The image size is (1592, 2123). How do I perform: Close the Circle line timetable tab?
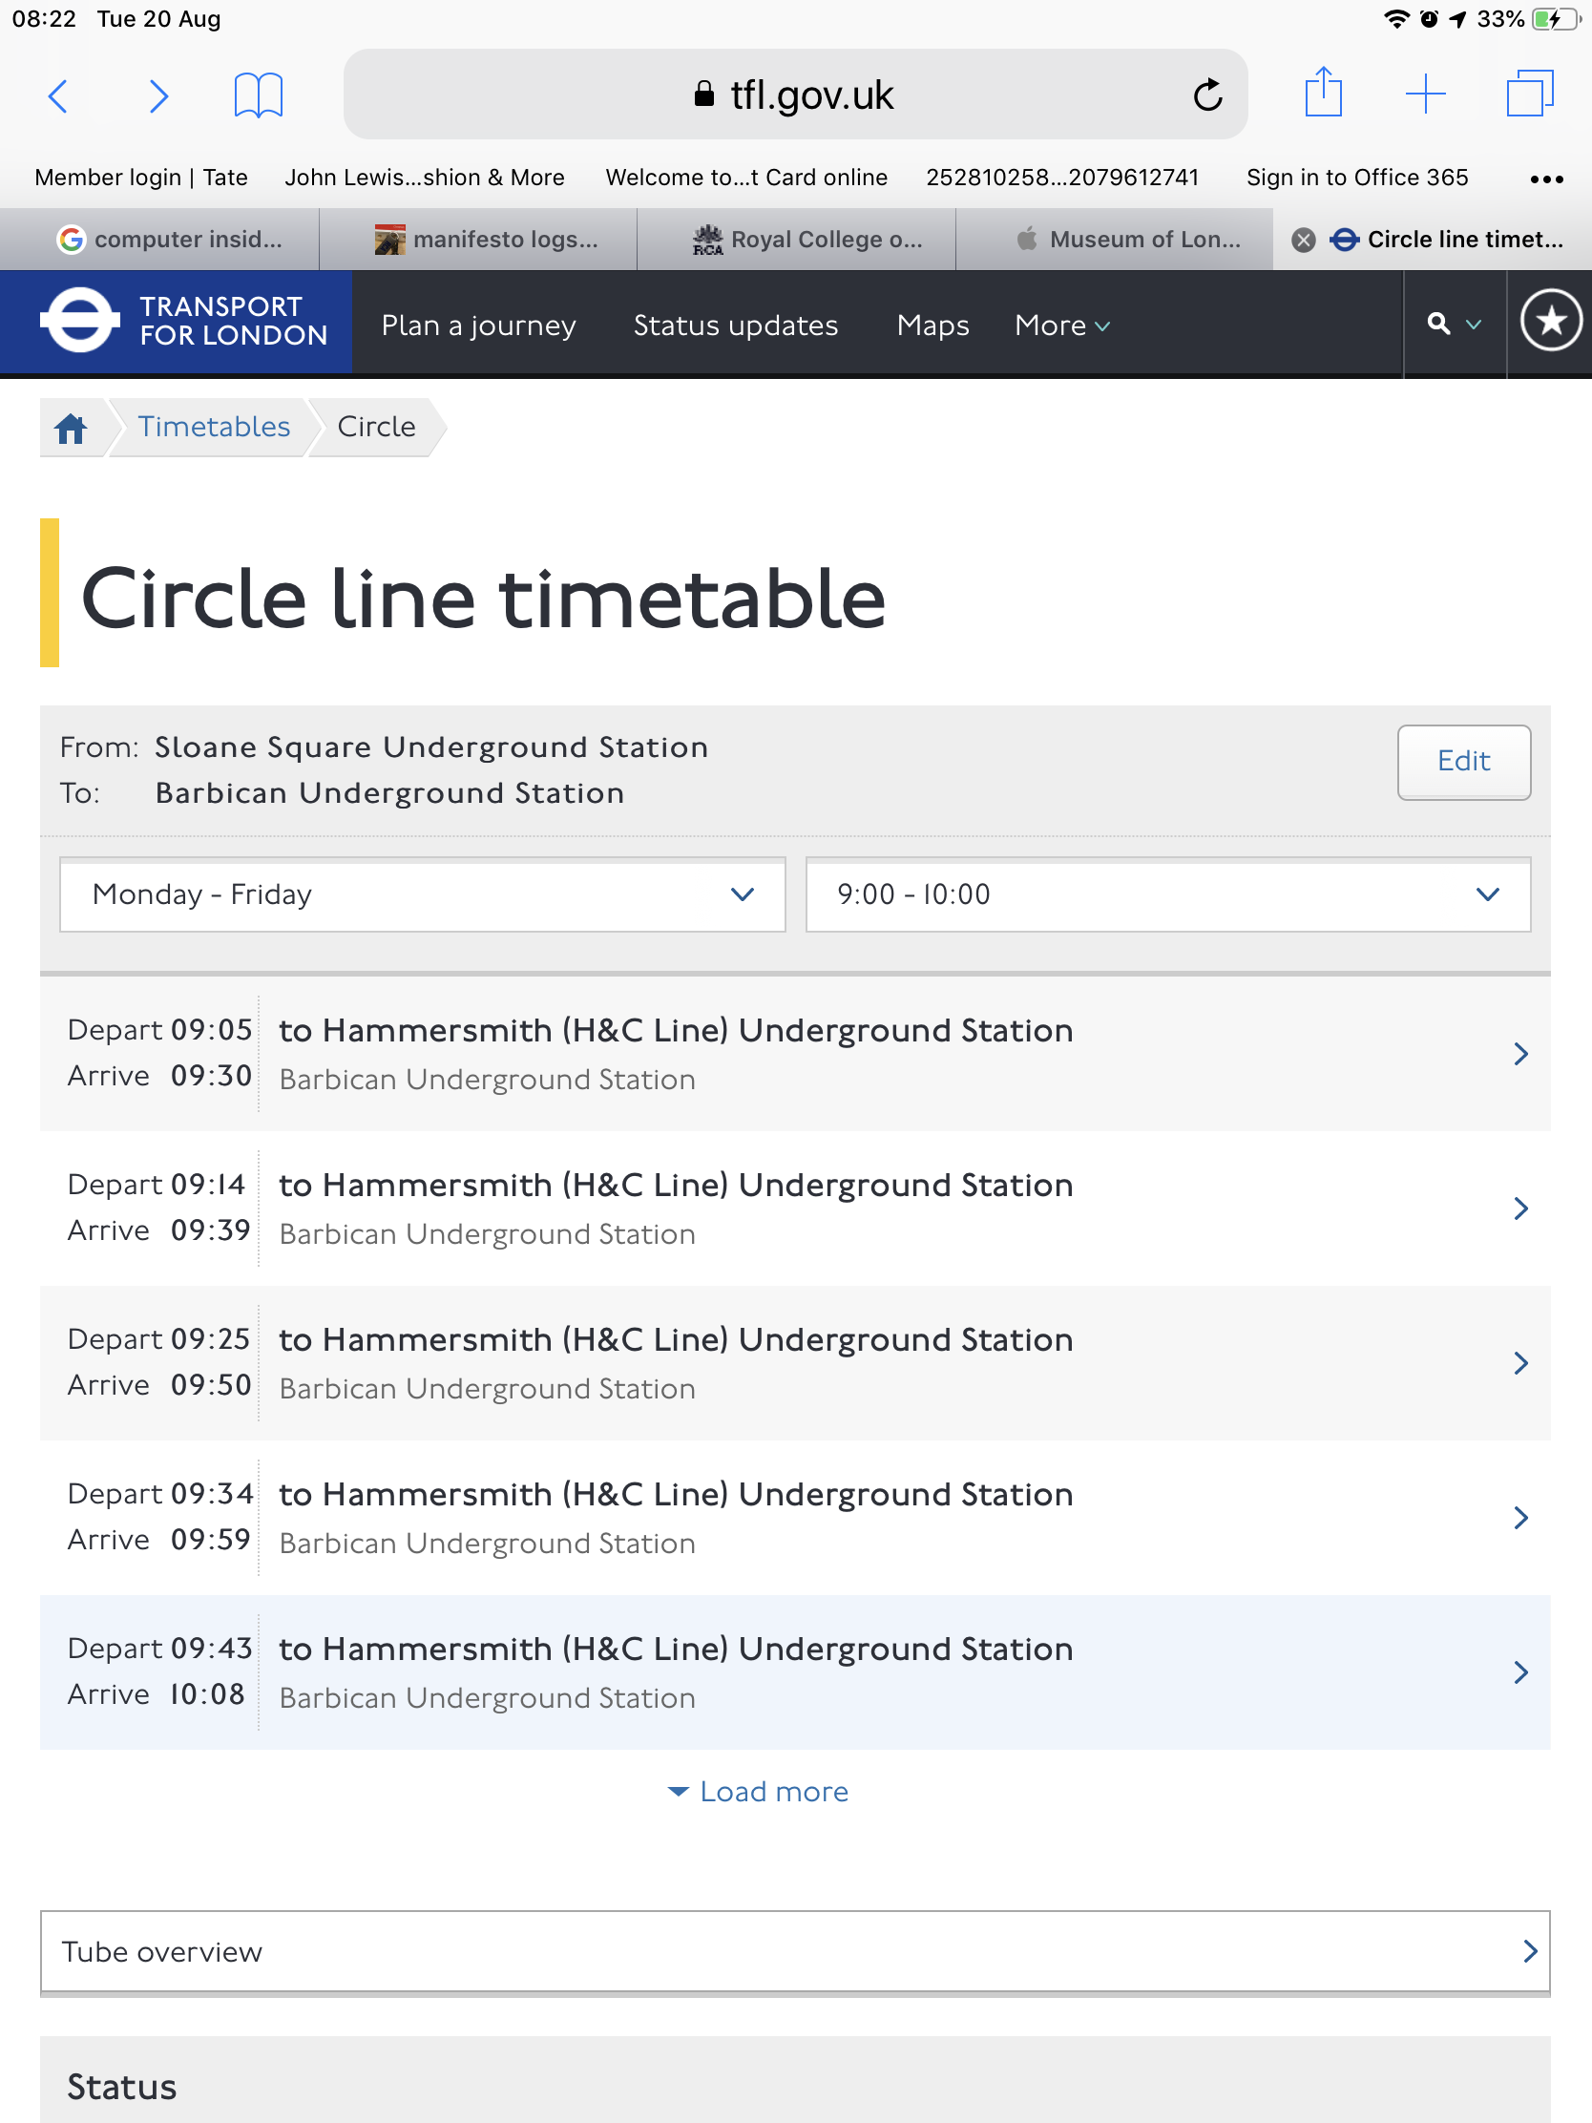click(x=1303, y=240)
